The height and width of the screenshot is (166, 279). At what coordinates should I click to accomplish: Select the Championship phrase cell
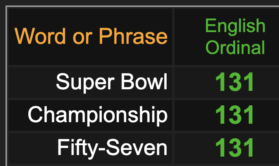point(90,115)
